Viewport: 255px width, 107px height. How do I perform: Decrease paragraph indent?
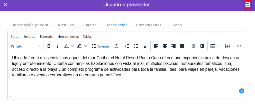tap(193, 46)
